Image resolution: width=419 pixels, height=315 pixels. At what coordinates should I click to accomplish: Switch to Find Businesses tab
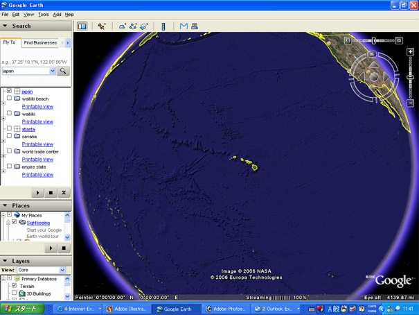coord(40,42)
